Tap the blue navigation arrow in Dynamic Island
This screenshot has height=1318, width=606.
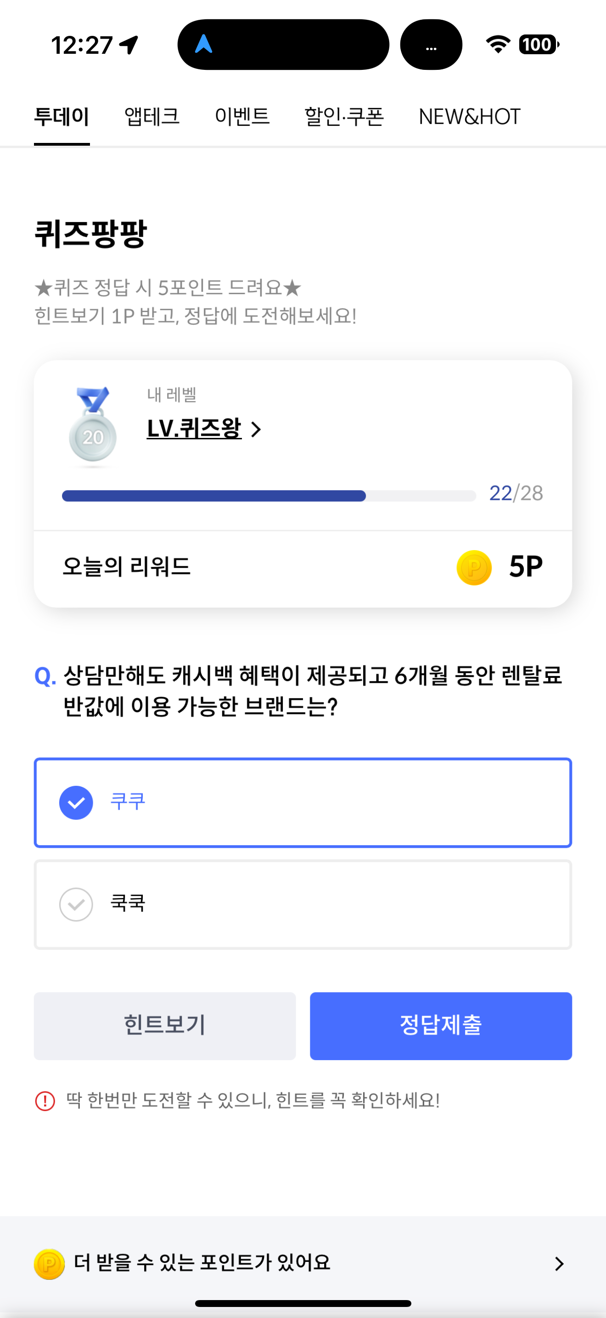coord(203,44)
